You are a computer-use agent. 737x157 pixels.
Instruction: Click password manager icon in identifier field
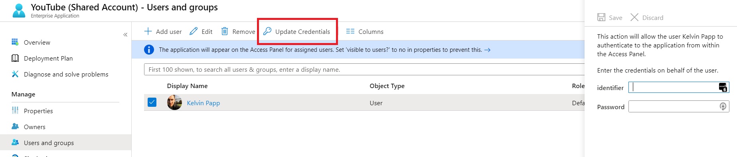[x=723, y=87]
